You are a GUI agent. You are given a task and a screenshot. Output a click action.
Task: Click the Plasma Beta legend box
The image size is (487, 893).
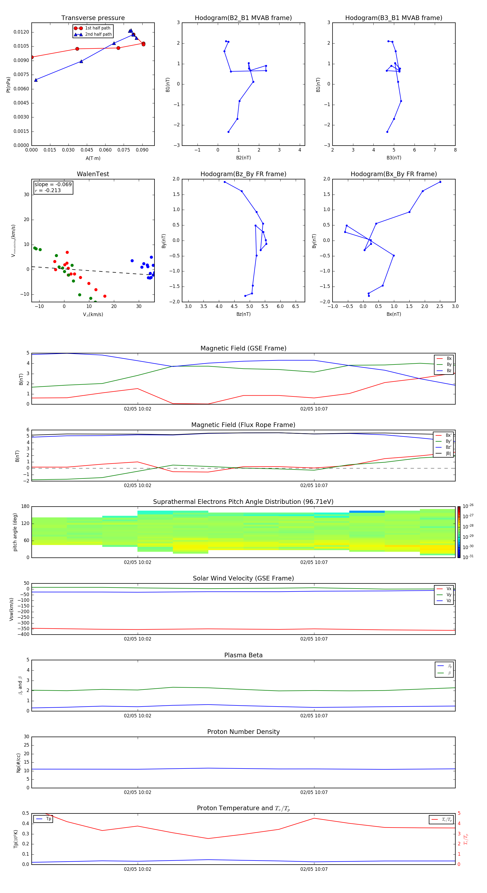coord(444,669)
